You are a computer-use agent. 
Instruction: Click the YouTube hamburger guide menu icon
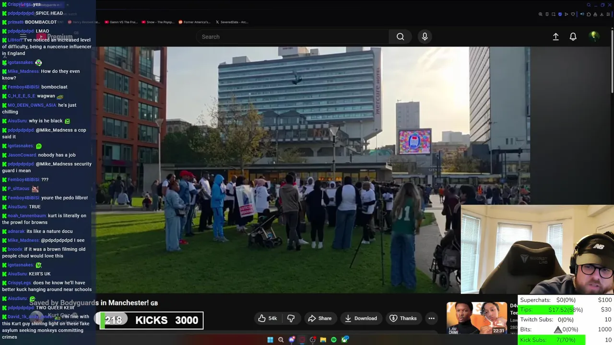click(23, 36)
